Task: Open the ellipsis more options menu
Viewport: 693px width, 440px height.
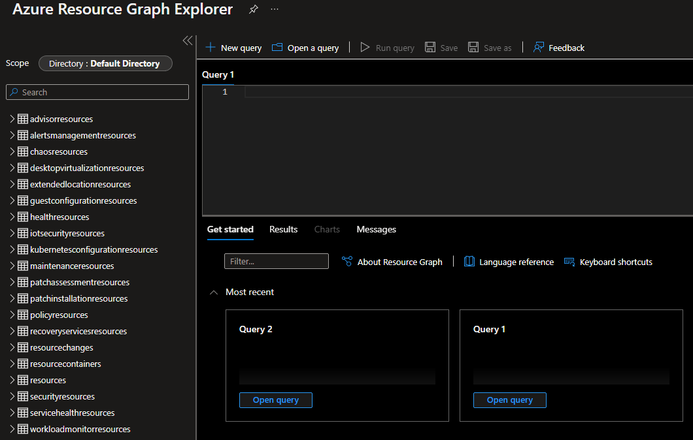Action: point(275,9)
